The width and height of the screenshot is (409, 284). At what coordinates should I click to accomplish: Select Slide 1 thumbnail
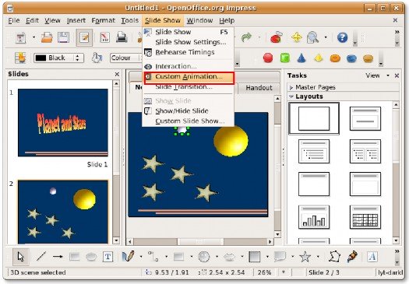point(63,123)
